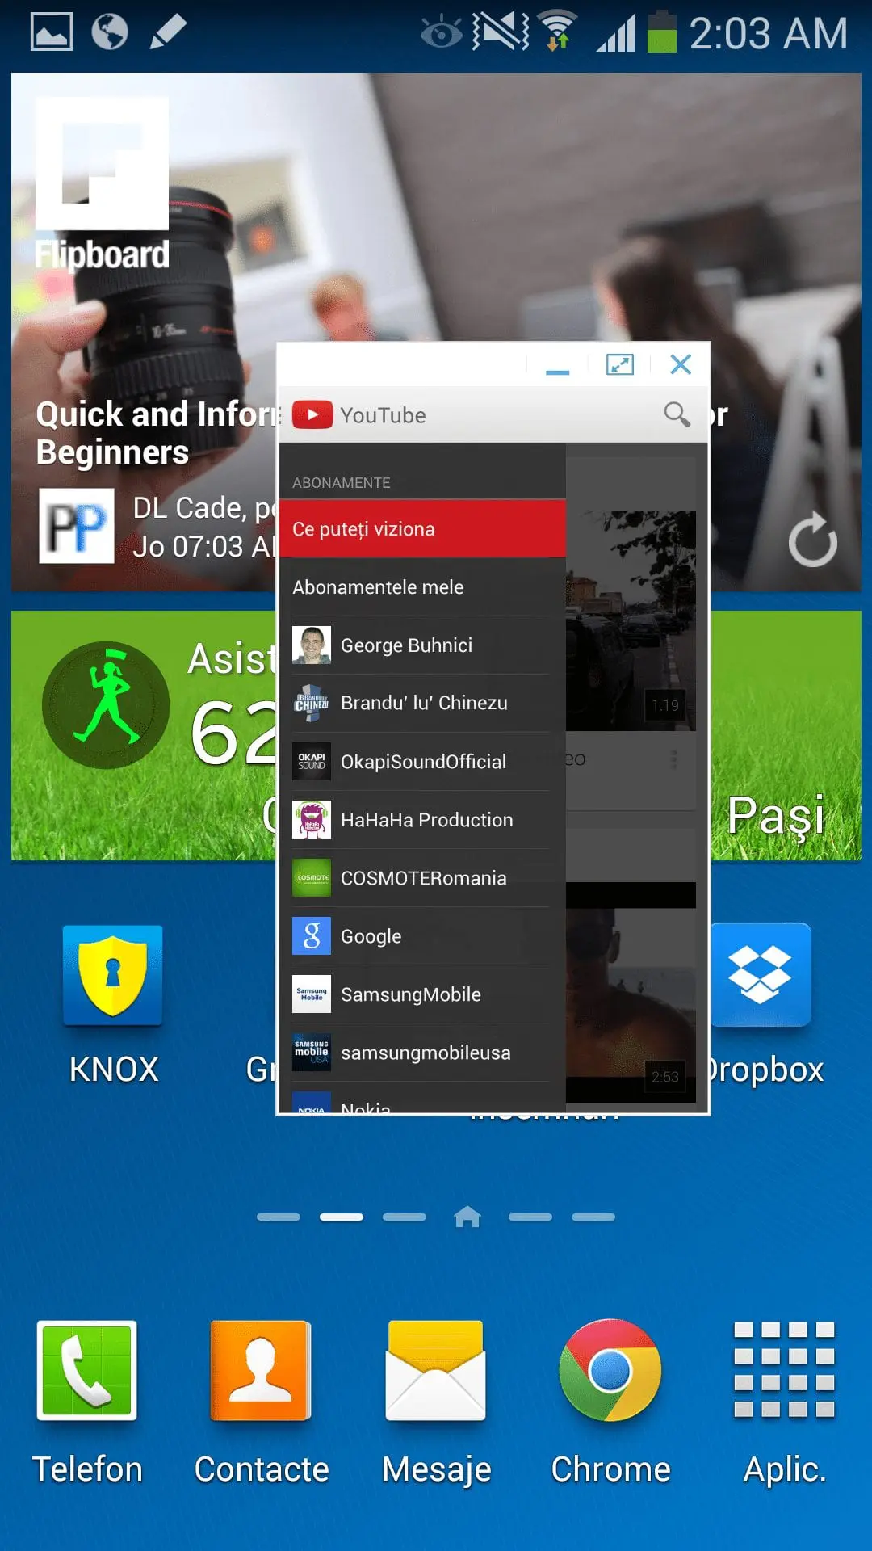Launch Chrome browser from dock

[x=610, y=1370]
